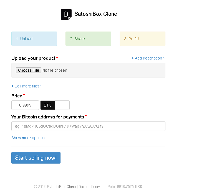Open the Sell more files link
This screenshot has width=204, height=194.
(27, 86)
